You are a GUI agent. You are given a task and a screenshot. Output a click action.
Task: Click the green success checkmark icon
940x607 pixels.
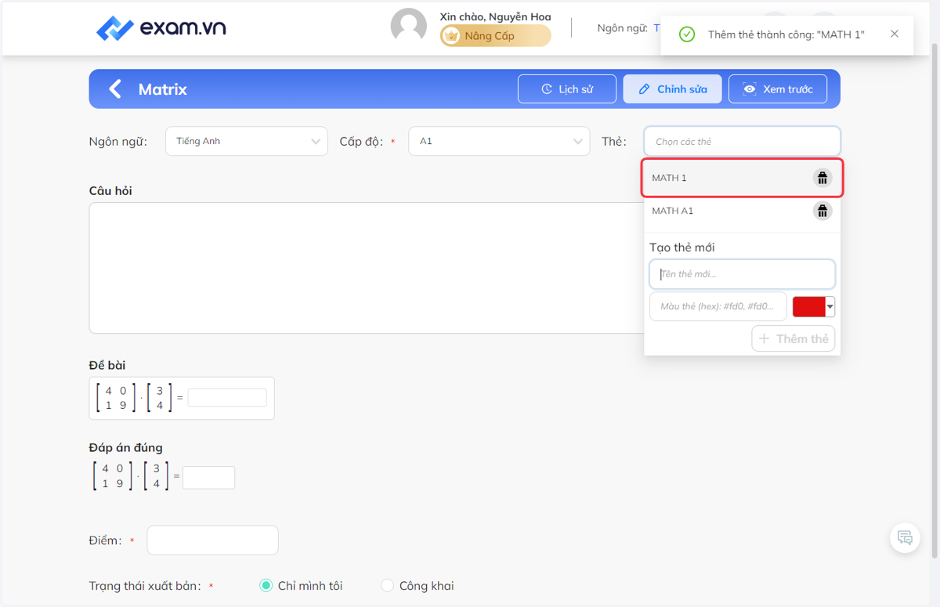click(687, 34)
